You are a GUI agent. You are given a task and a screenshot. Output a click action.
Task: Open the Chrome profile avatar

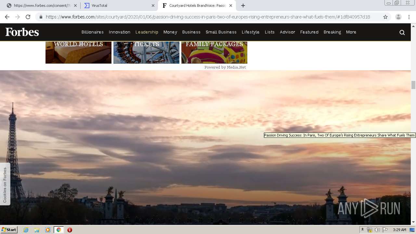click(398, 17)
